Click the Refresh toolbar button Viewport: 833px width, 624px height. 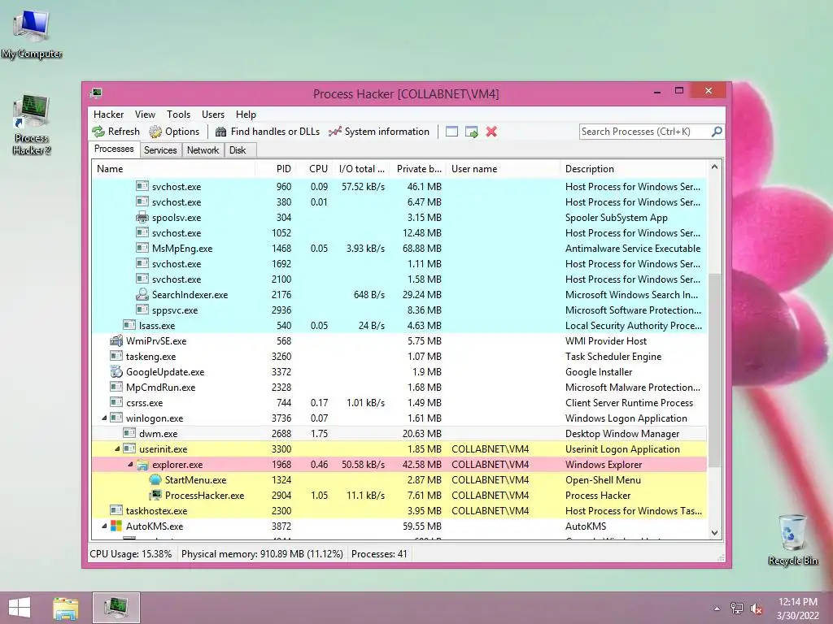click(116, 132)
